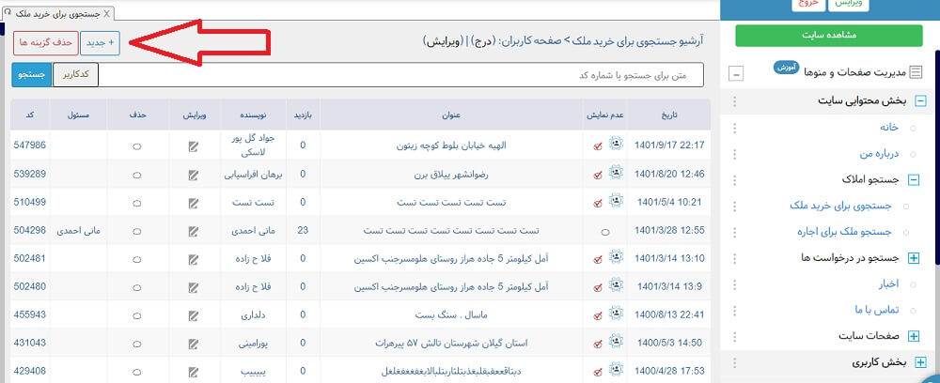Click the green مشاهده سایت button
This screenshot has width=940, height=383.
click(x=828, y=36)
